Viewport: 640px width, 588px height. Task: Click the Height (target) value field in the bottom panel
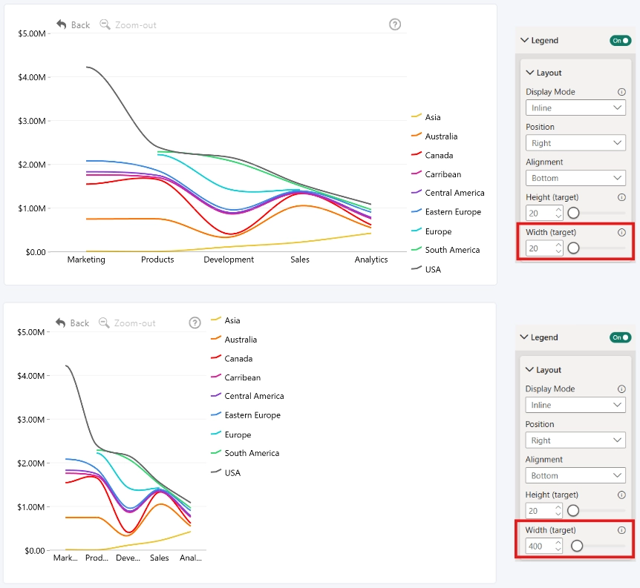(x=544, y=511)
